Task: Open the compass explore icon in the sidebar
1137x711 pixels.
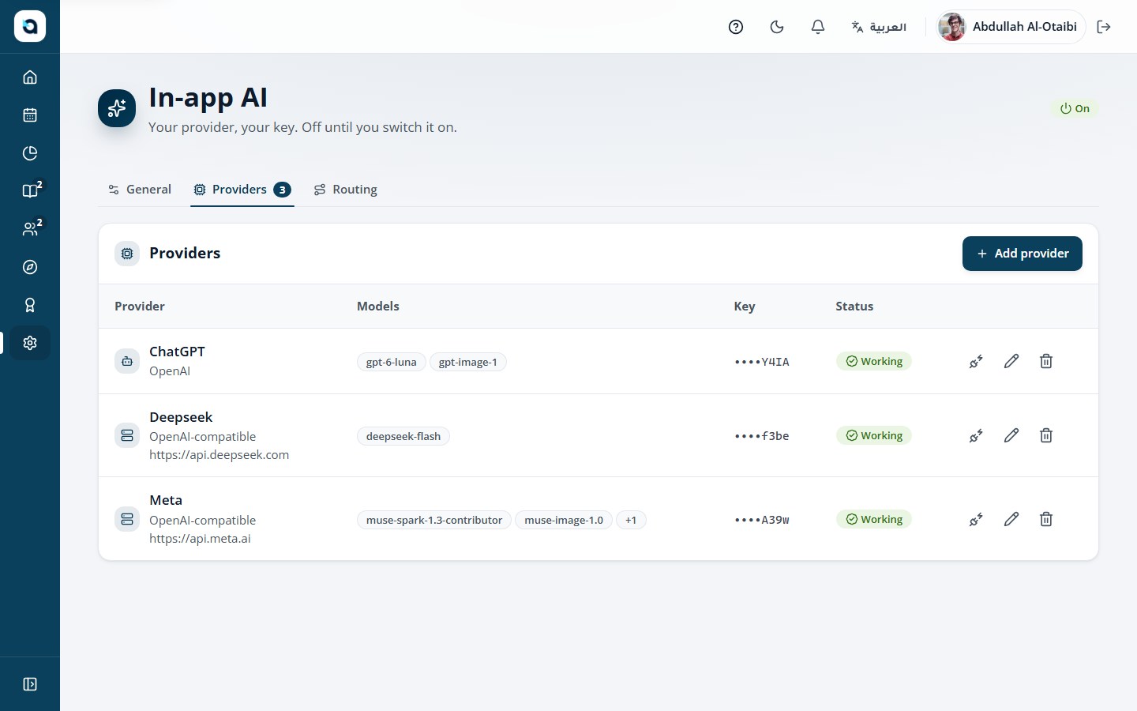Action: click(30, 267)
